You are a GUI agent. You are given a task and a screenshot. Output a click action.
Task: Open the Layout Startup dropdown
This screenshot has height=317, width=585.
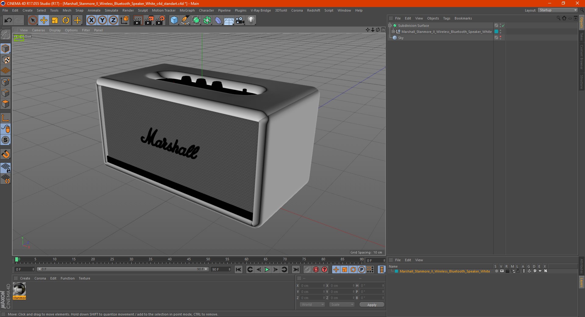coord(558,10)
